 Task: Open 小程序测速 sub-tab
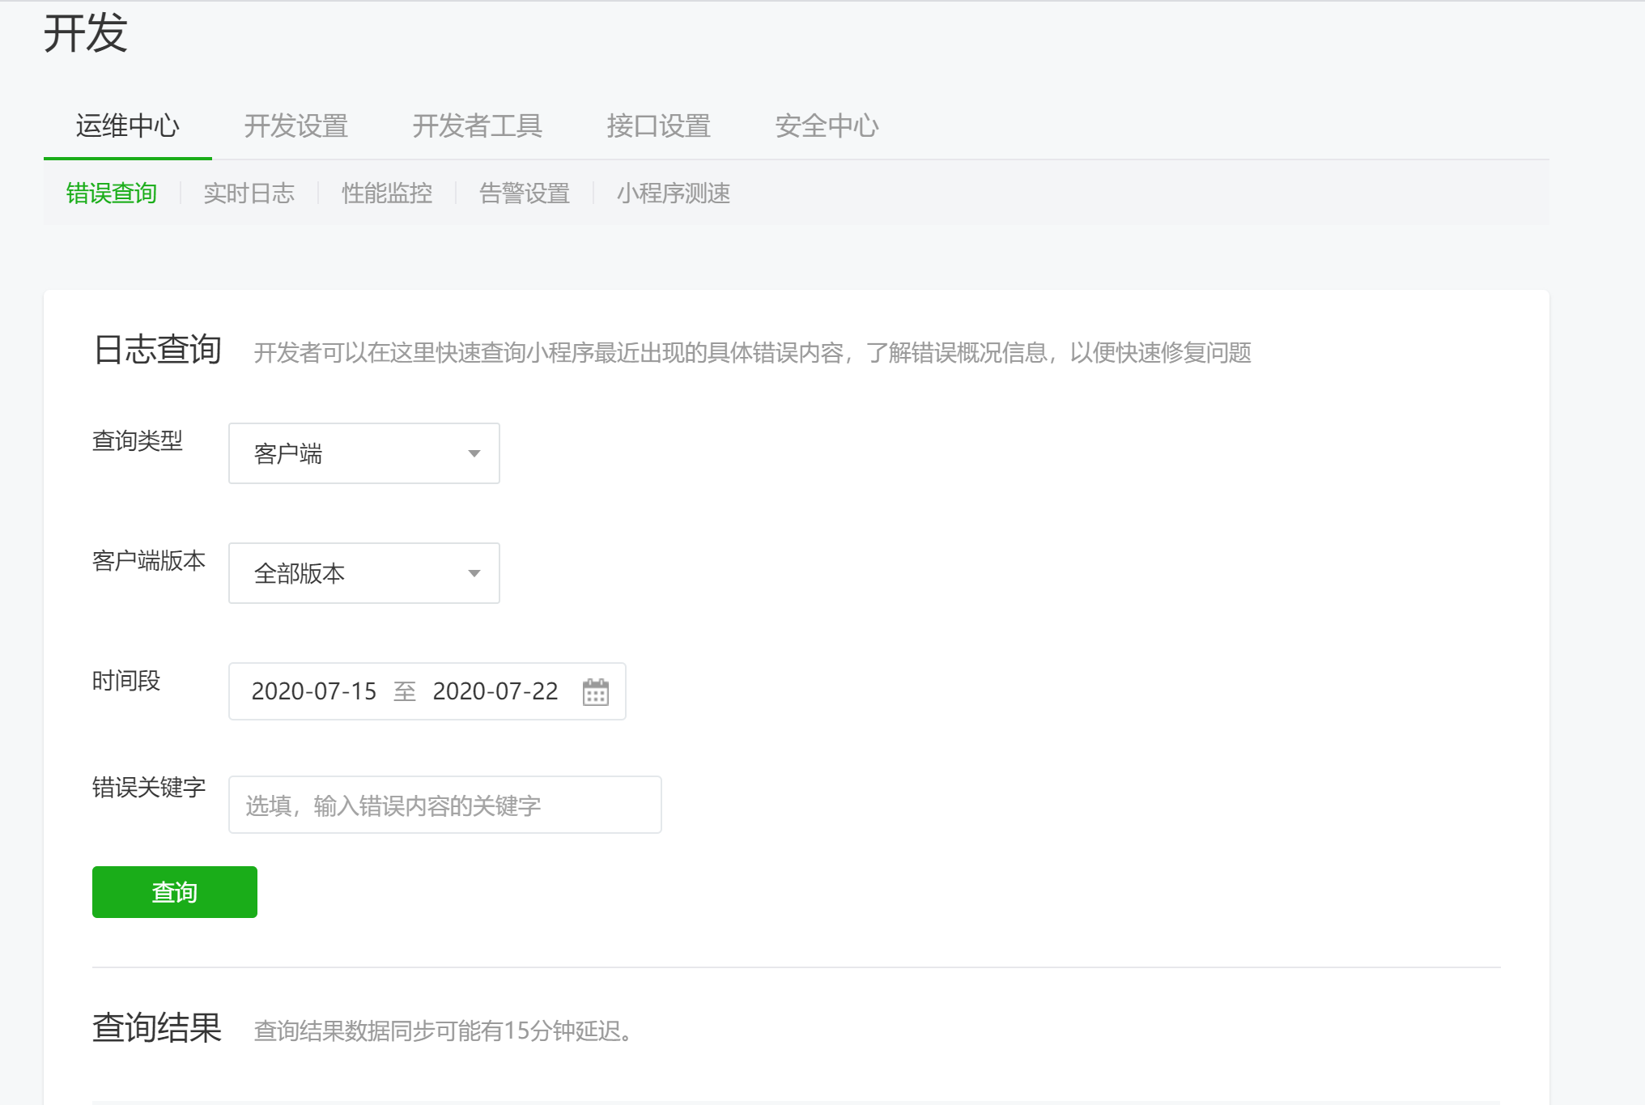tap(673, 193)
